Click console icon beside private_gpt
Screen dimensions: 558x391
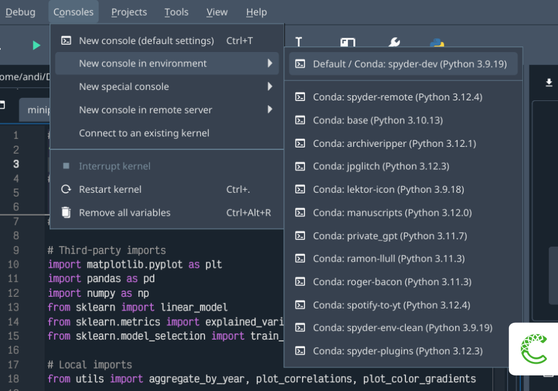coord(300,235)
